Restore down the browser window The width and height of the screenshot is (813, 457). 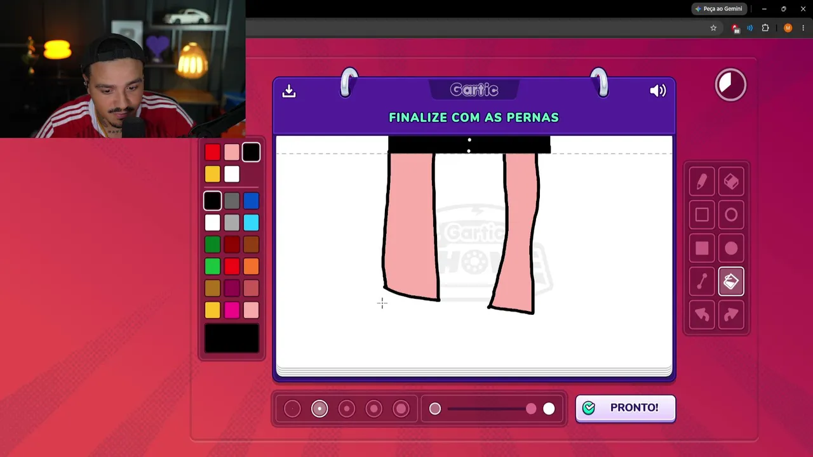pos(784,9)
